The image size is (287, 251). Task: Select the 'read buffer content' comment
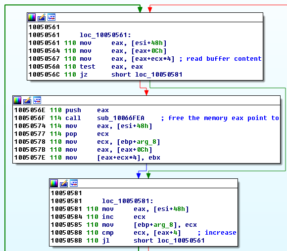[224, 59]
